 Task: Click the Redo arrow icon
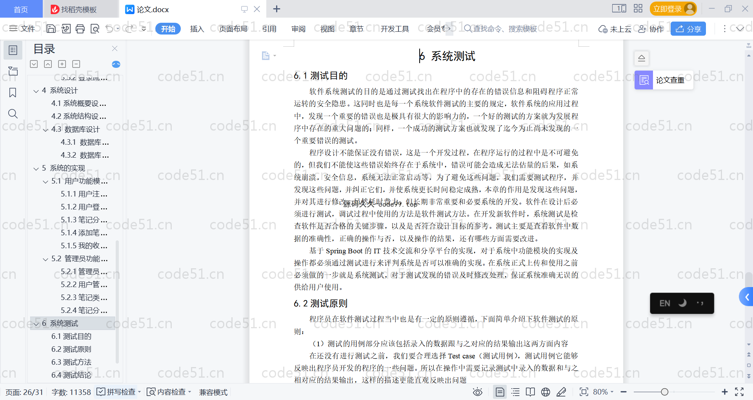click(129, 29)
